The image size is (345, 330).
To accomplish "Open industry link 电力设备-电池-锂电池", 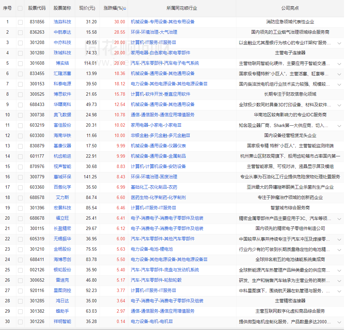I will [152, 249].
